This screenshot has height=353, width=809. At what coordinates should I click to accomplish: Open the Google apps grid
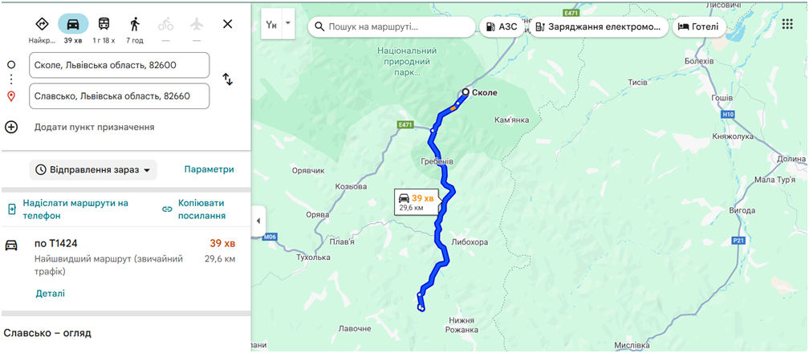point(787,24)
